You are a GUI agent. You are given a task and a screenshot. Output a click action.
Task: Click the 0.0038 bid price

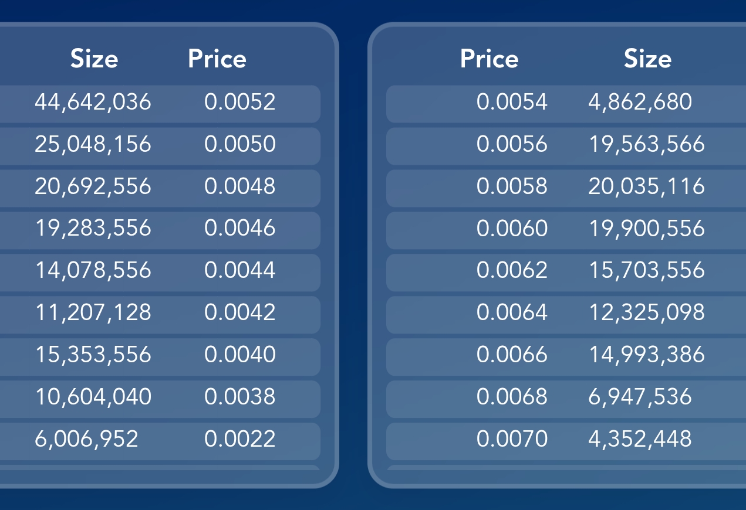(x=240, y=397)
